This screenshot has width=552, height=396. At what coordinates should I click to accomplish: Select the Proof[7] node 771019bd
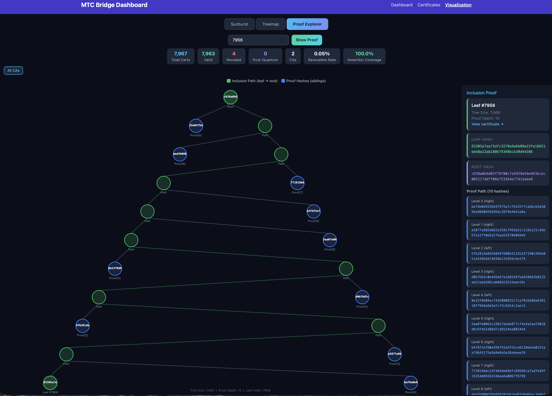[297, 183]
